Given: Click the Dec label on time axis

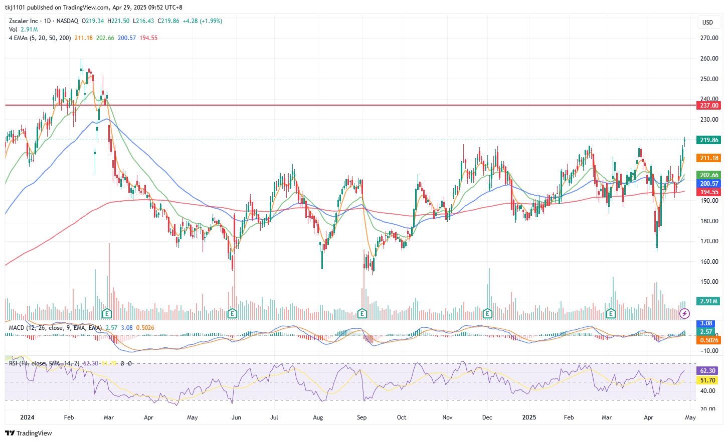Looking at the screenshot, I should click(487, 417).
